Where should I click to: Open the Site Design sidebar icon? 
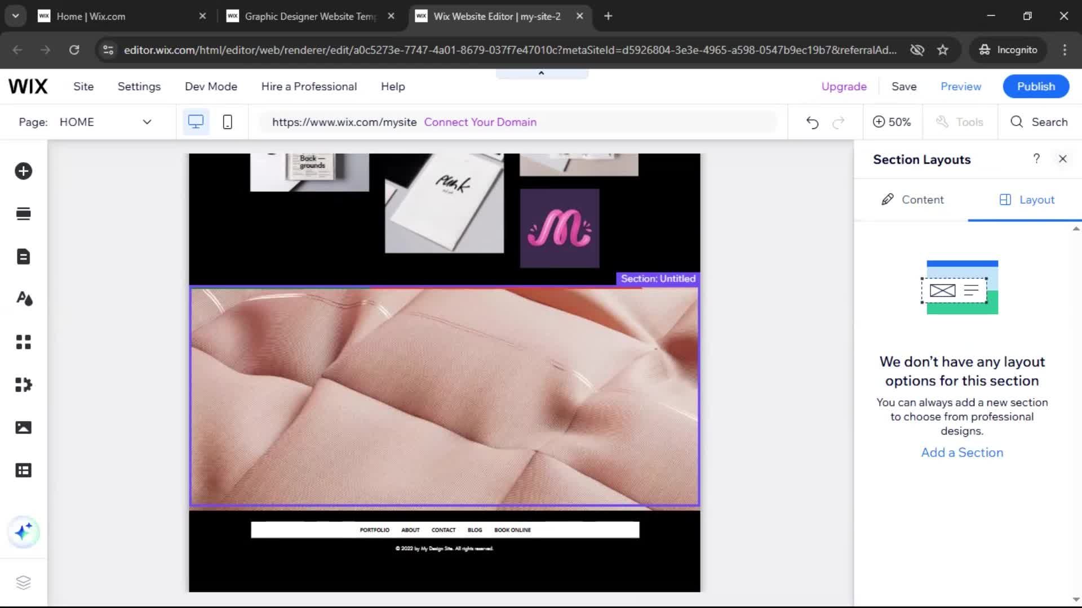click(x=23, y=299)
